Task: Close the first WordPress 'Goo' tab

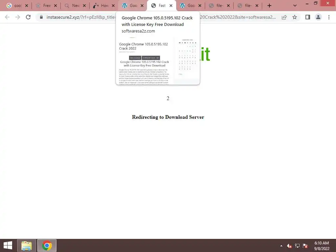Action: point(142,6)
